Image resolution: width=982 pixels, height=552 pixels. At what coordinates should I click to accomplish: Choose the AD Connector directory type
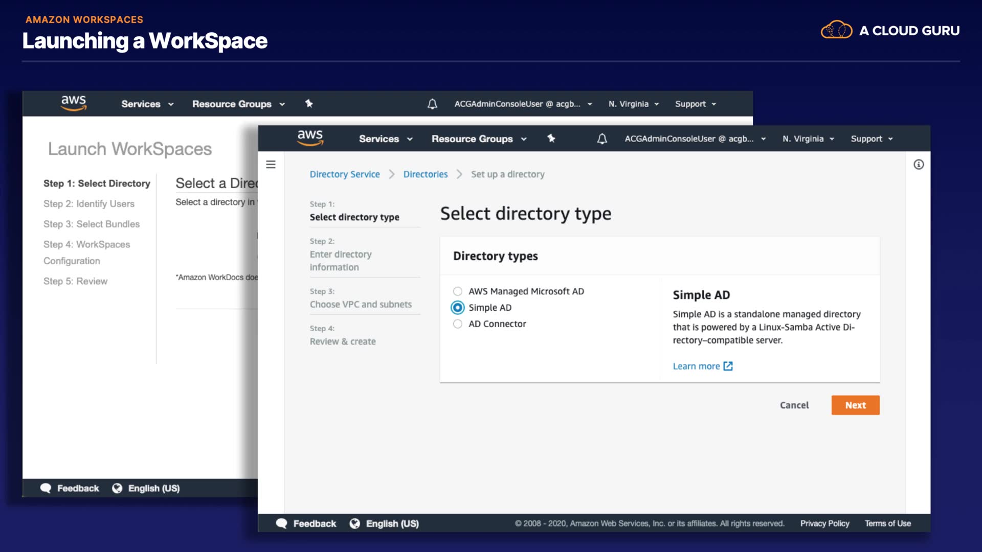pyautogui.click(x=458, y=324)
